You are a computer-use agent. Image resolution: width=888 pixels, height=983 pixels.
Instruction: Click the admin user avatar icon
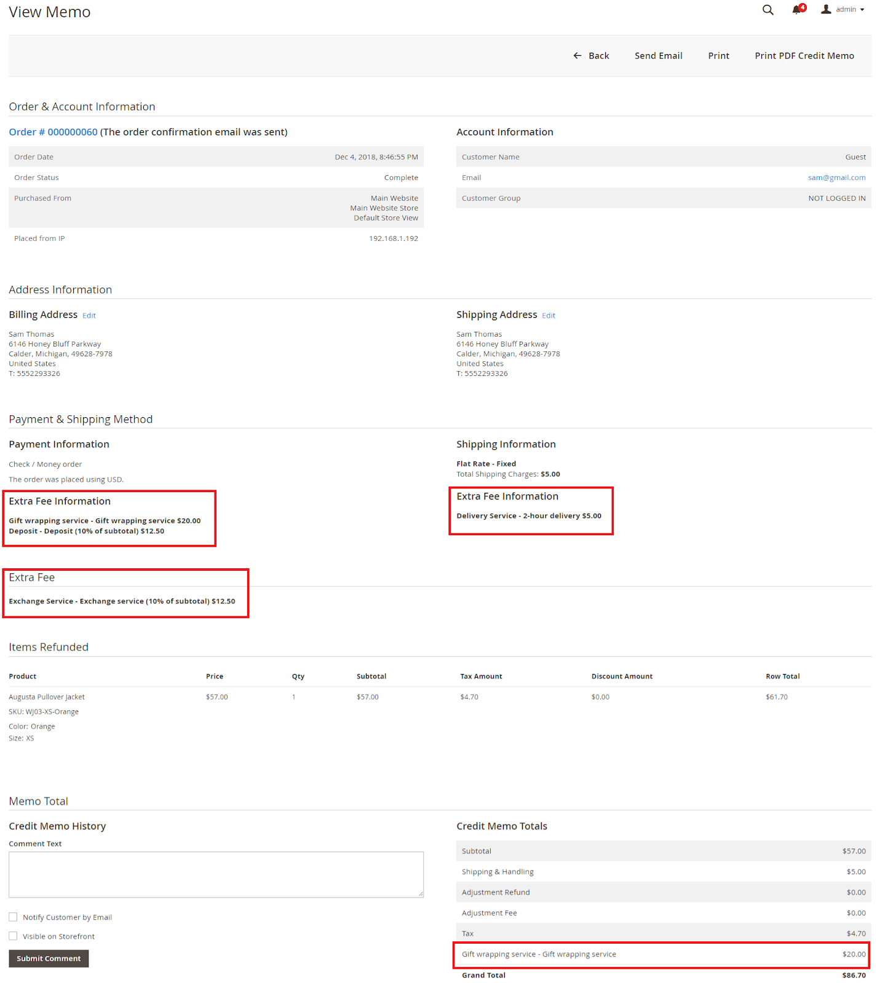click(x=826, y=9)
